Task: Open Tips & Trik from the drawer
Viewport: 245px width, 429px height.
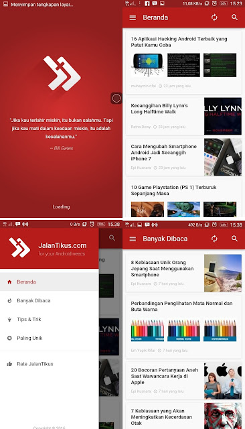Action: click(49, 319)
